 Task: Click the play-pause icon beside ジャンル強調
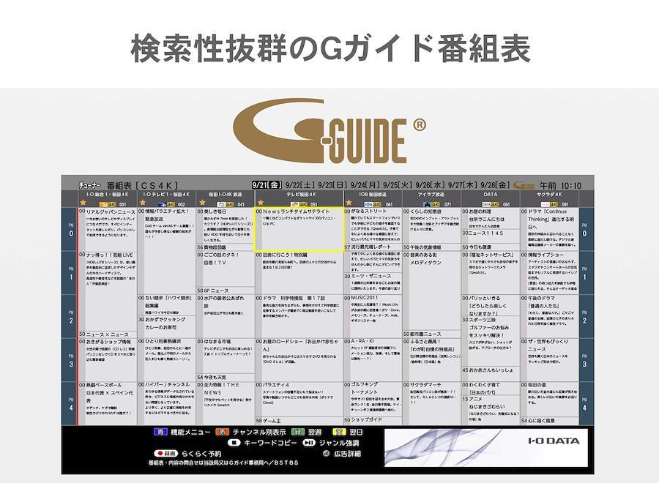309,443
